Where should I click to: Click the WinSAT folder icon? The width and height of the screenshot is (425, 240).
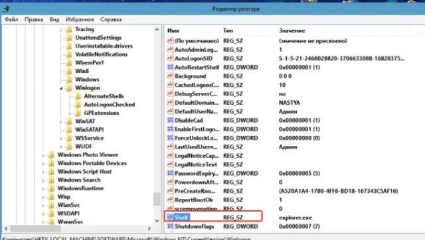69,121
